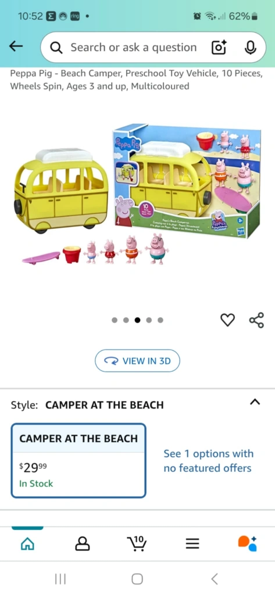Tap the Android recent apps button
Image resolution: width=275 pixels, height=595 pixels.
60,579
